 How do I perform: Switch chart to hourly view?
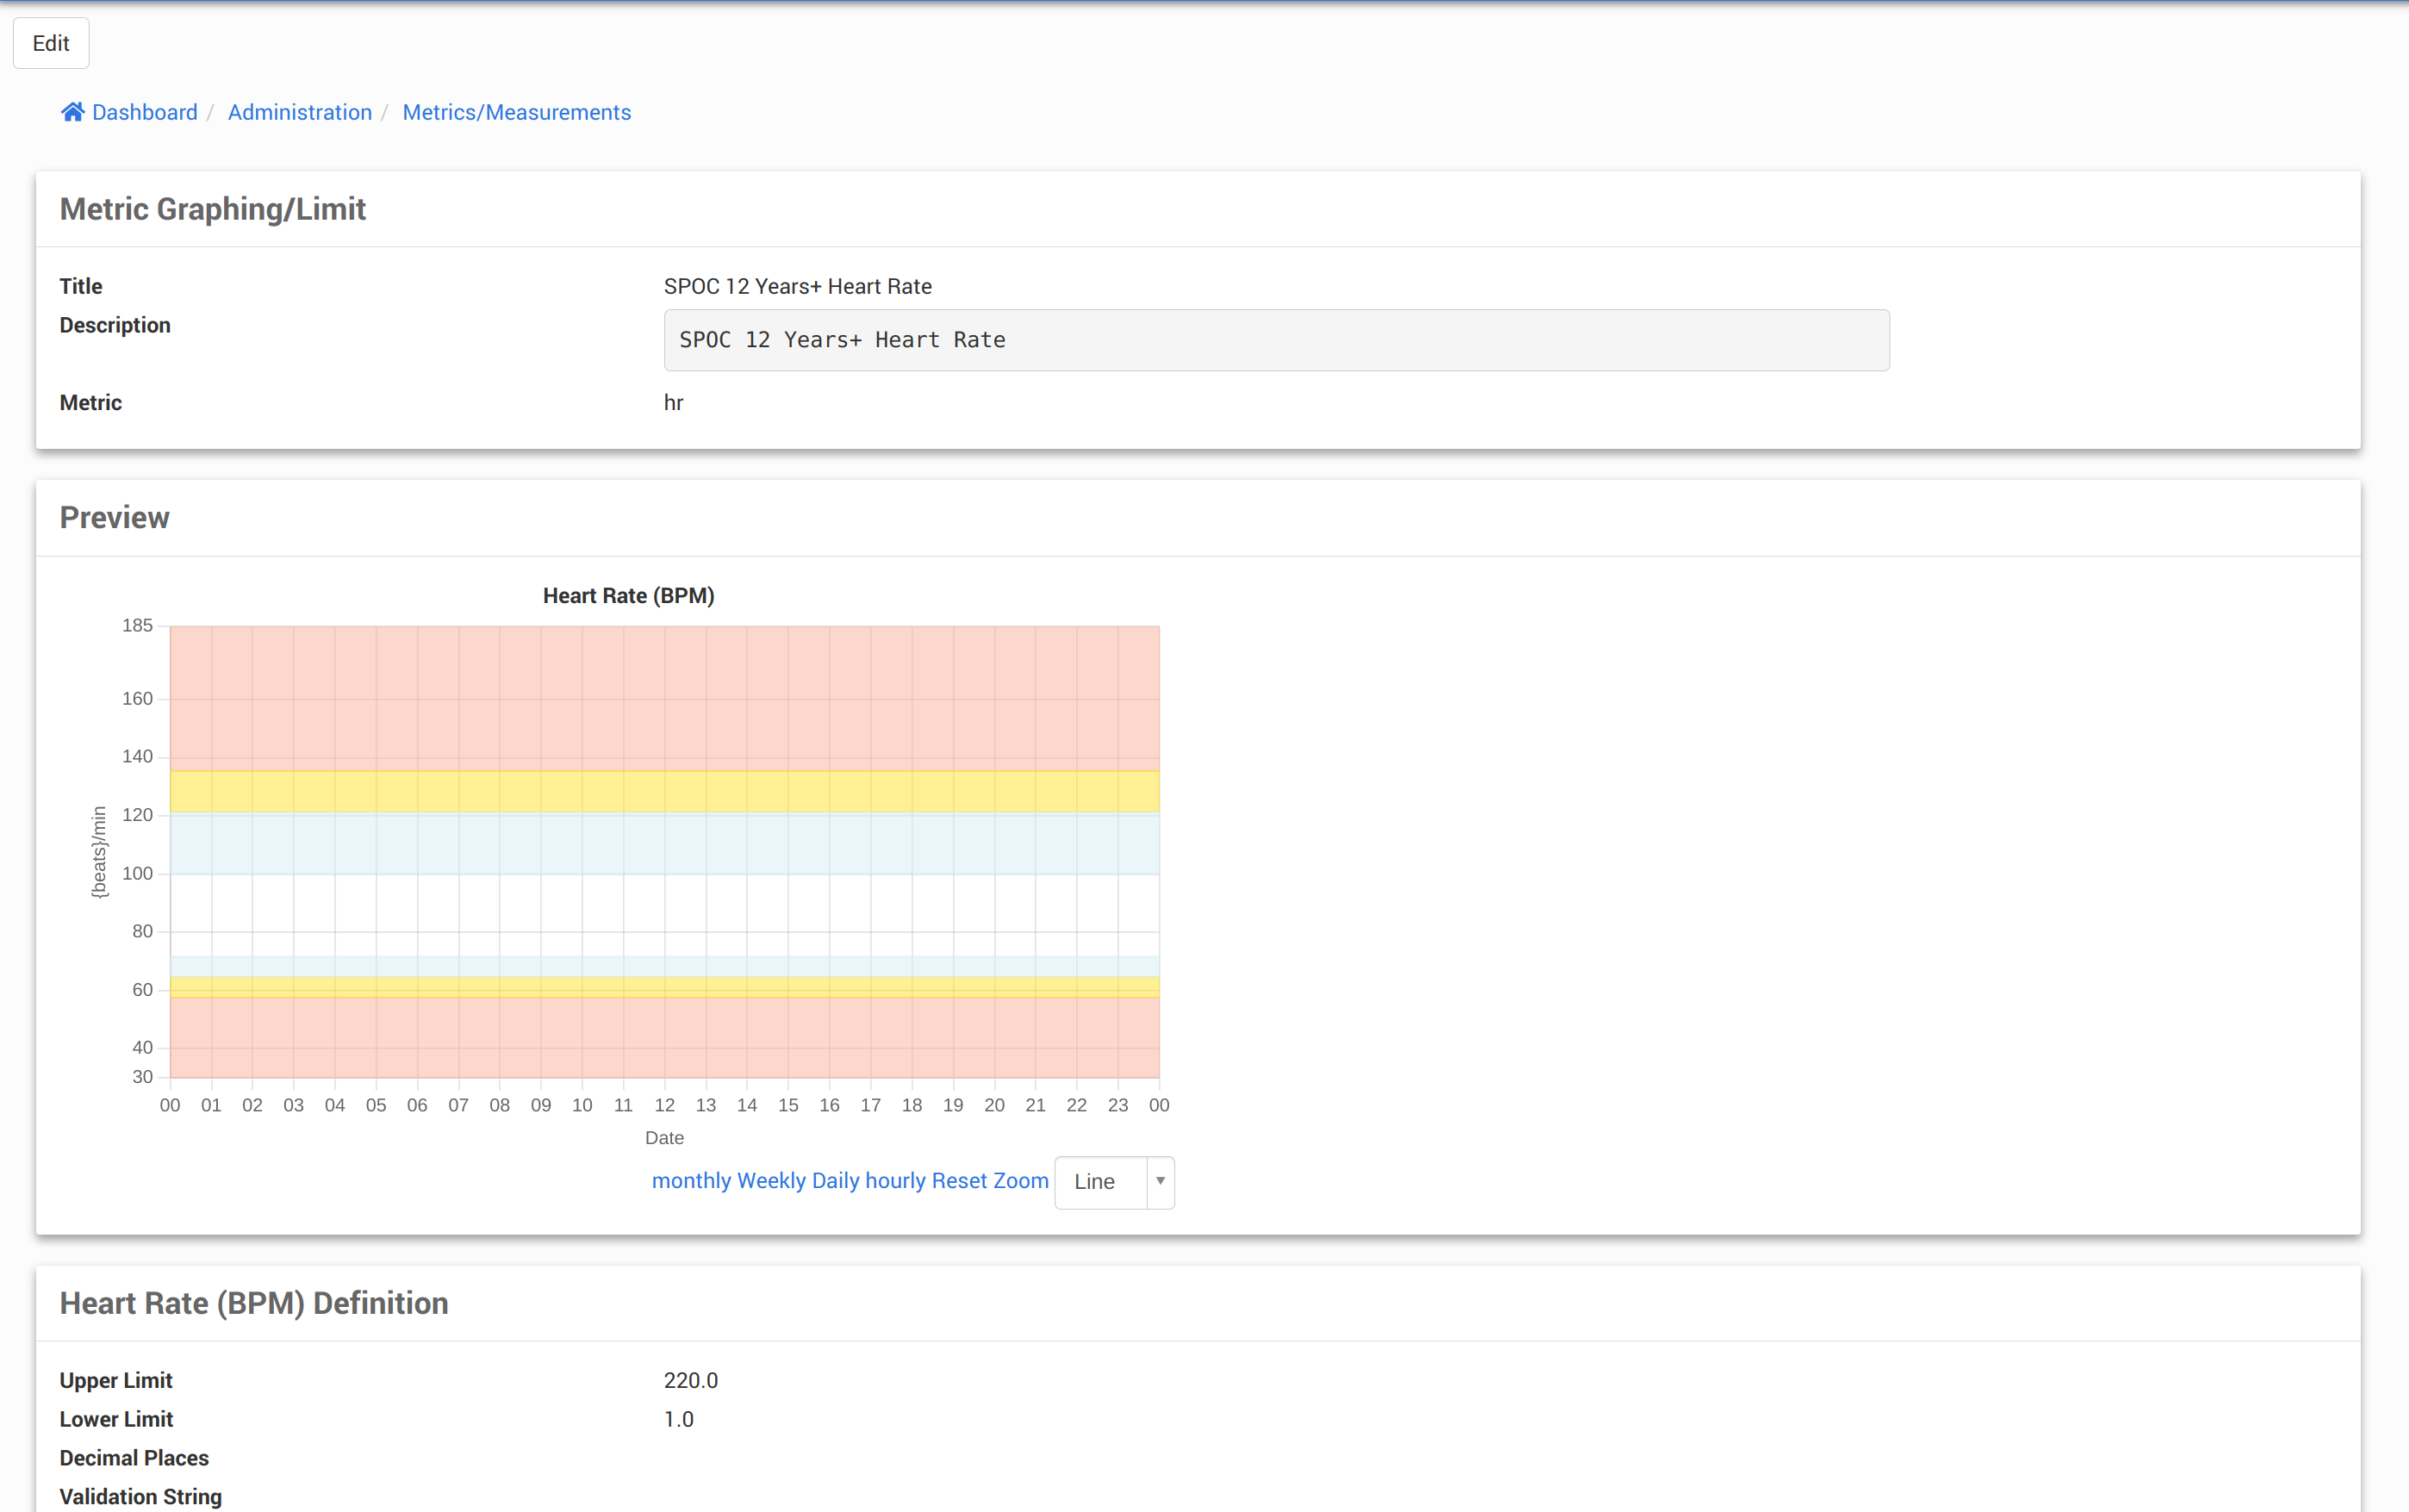click(x=895, y=1181)
